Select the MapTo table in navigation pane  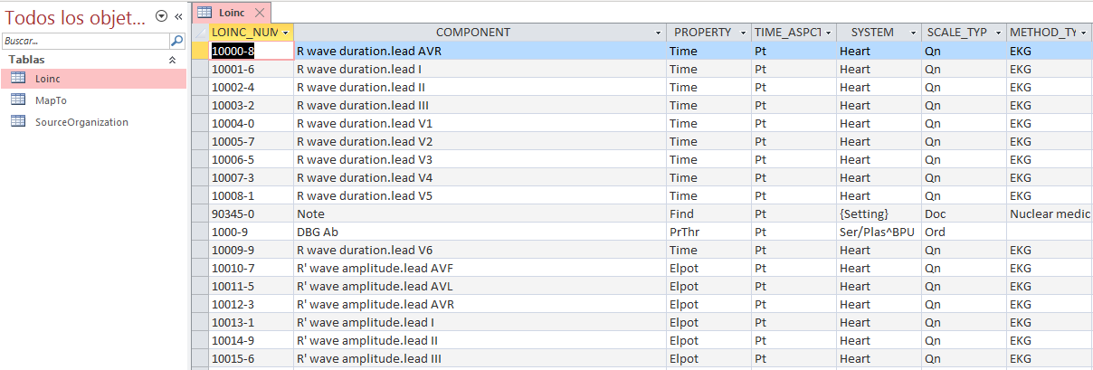[x=51, y=100]
